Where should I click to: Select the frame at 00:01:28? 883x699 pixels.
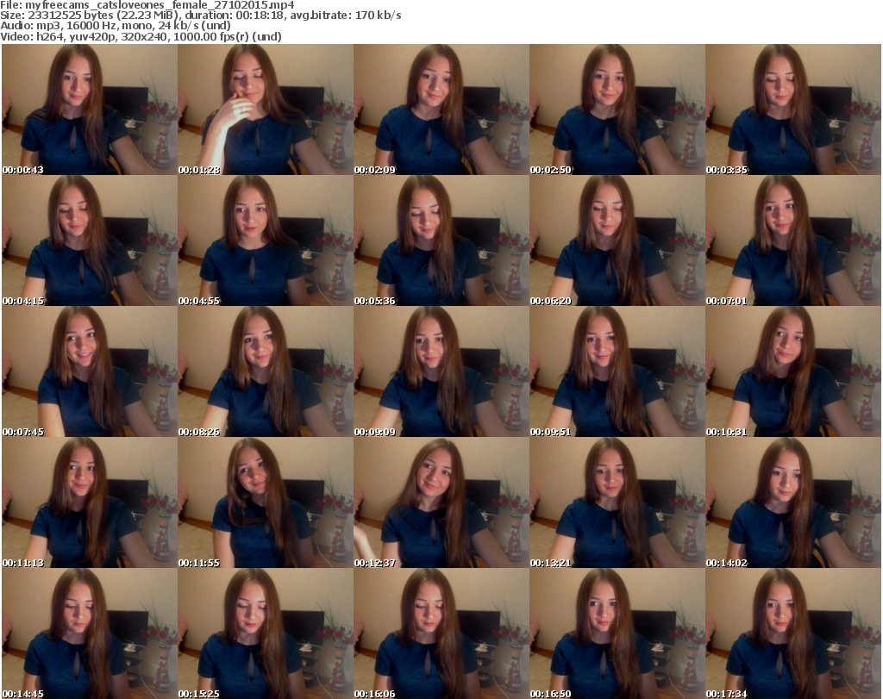coord(266,109)
